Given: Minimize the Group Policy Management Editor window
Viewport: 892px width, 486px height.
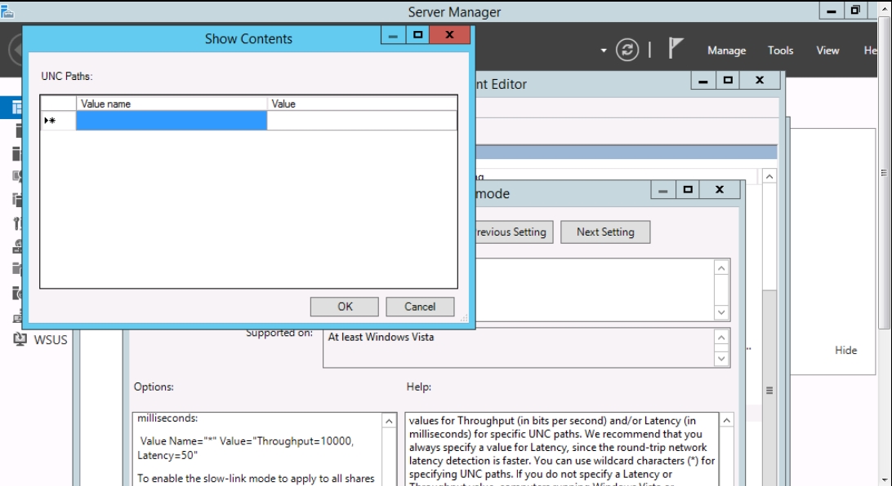Looking at the screenshot, I should [x=703, y=81].
